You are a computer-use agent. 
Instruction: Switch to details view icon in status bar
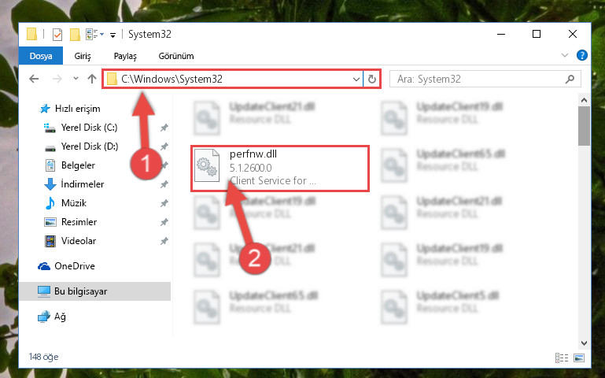[562, 358]
